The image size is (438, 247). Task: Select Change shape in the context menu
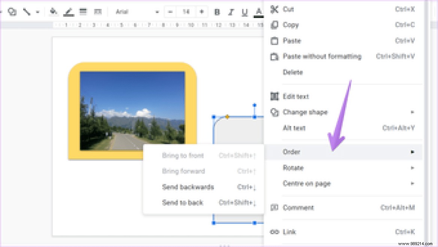[x=305, y=112]
